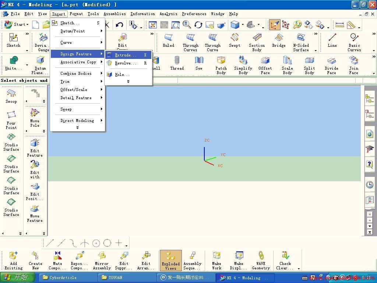The image size is (377, 283).
Task: Click the Windows Start button
Action: click(x=18, y=277)
